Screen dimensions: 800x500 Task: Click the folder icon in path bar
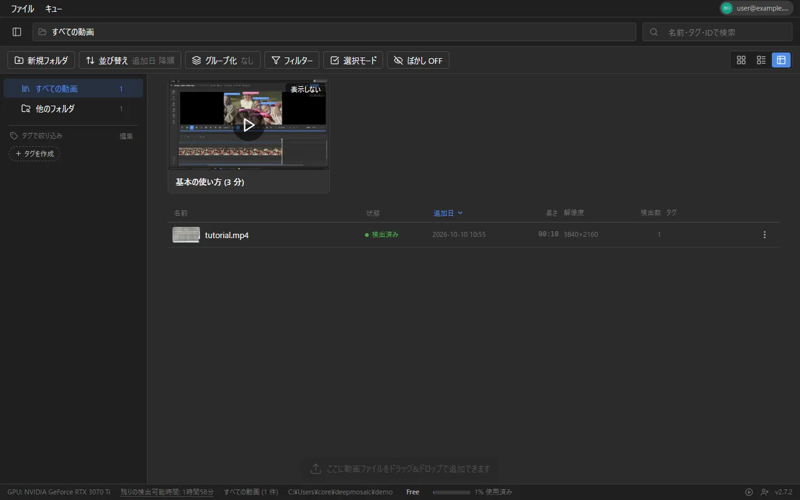[42, 32]
